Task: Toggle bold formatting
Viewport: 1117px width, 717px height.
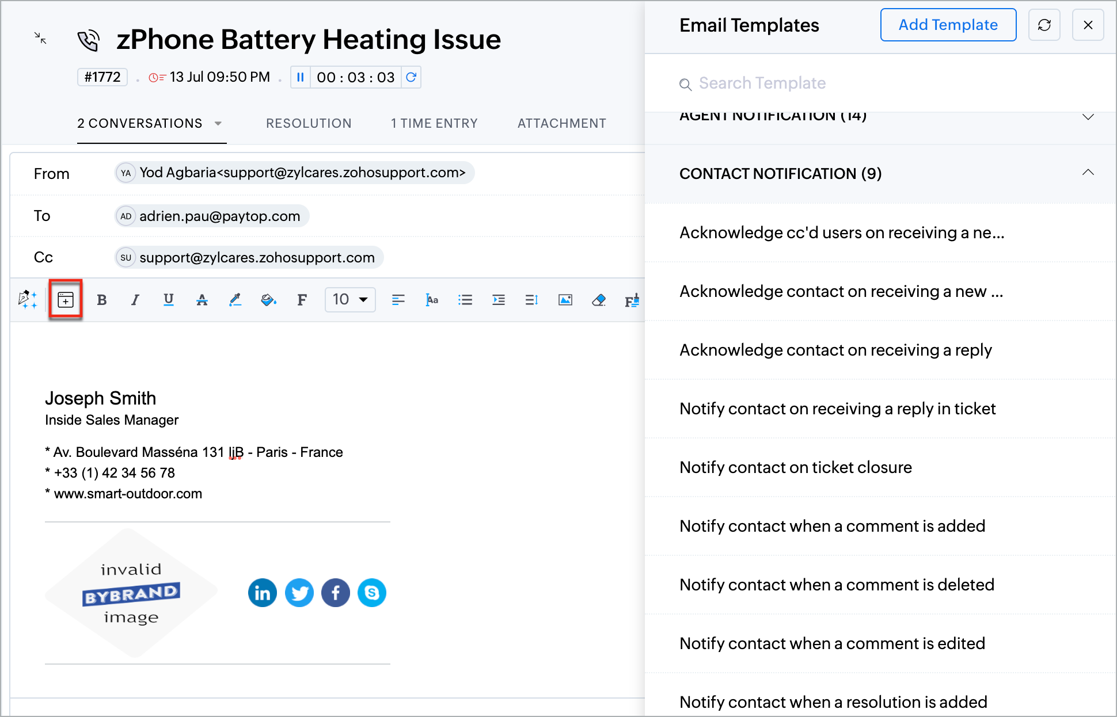Action: pyautogui.click(x=102, y=300)
